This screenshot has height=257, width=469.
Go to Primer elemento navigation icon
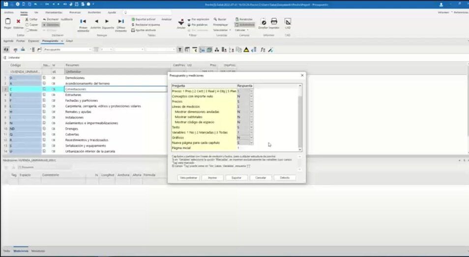(x=83, y=22)
